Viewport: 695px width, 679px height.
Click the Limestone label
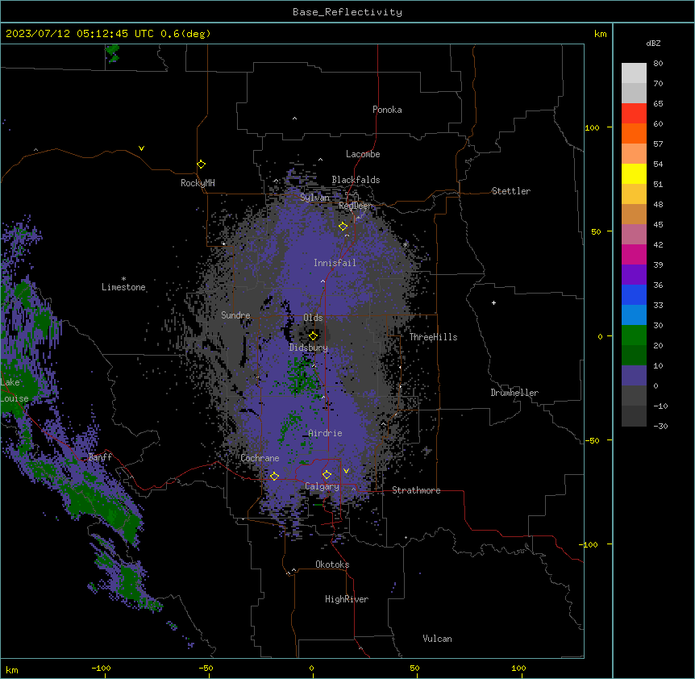pos(123,287)
